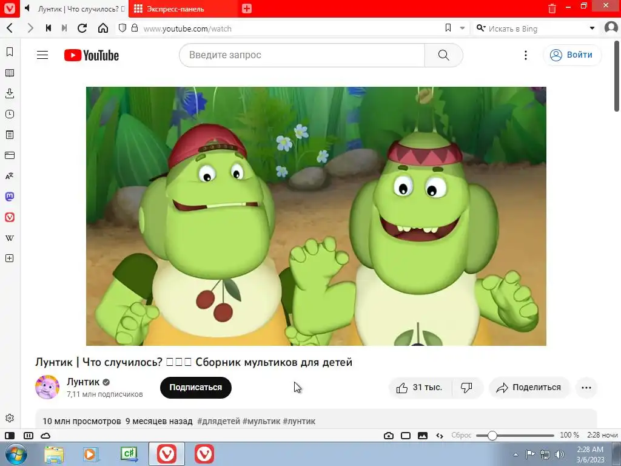Expand the Bing search field dropdown arrow
The height and width of the screenshot is (466, 621).
pyautogui.click(x=592, y=28)
